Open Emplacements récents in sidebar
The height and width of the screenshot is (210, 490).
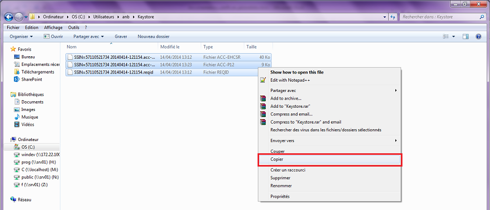click(x=36, y=64)
